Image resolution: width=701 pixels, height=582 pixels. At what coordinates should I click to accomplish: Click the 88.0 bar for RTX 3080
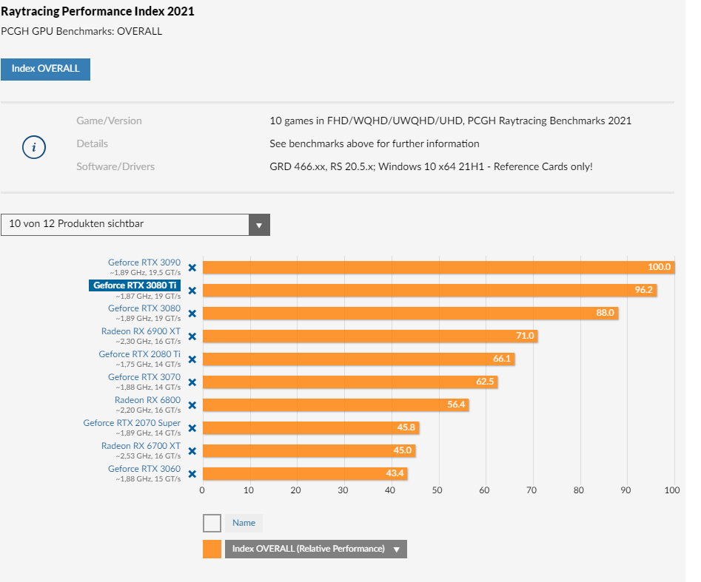coord(410,313)
